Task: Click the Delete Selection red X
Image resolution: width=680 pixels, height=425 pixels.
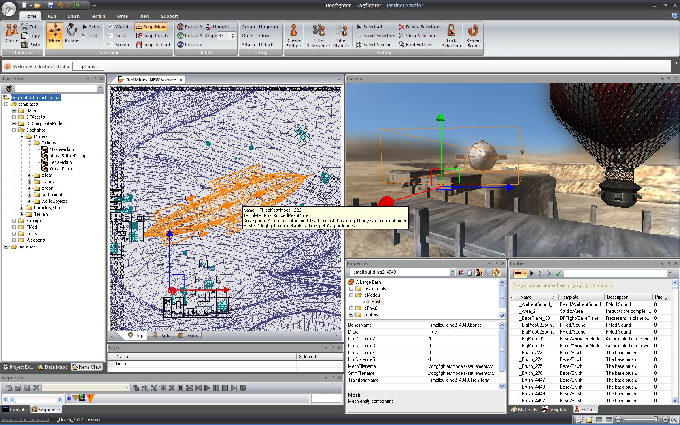Action: pyautogui.click(x=402, y=27)
